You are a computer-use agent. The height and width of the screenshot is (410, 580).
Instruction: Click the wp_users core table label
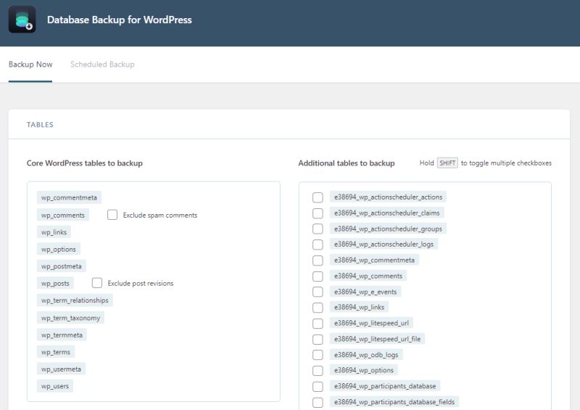pos(55,386)
